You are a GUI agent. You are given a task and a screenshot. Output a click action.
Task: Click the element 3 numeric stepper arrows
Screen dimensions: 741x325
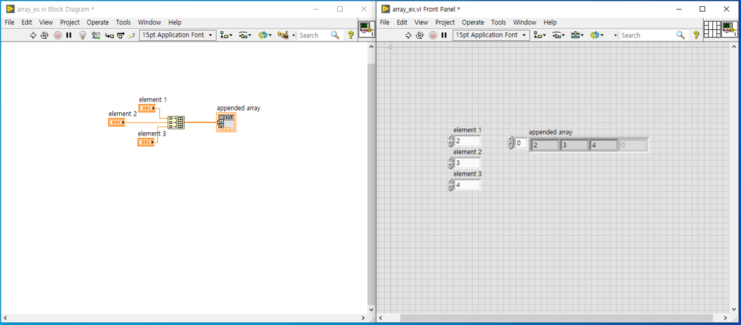tap(451, 185)
